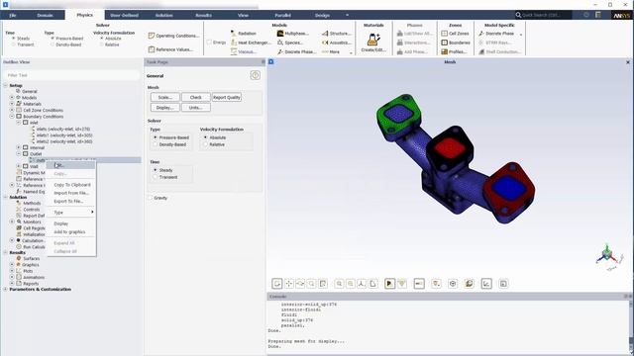Open the Radiation model

(x=244, y=34)
